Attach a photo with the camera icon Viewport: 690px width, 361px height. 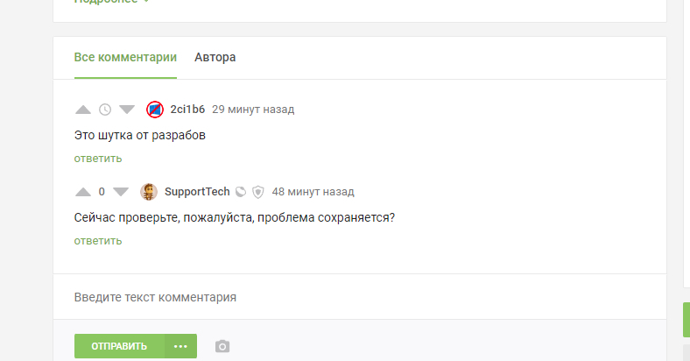click(x=222, y=346)
